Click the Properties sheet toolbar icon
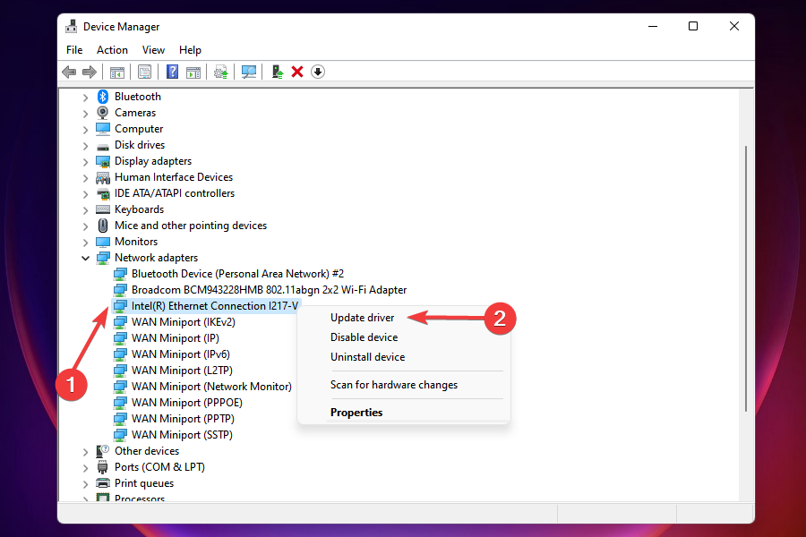The width and height of the screenshot is (806, 537). (145, 72)
